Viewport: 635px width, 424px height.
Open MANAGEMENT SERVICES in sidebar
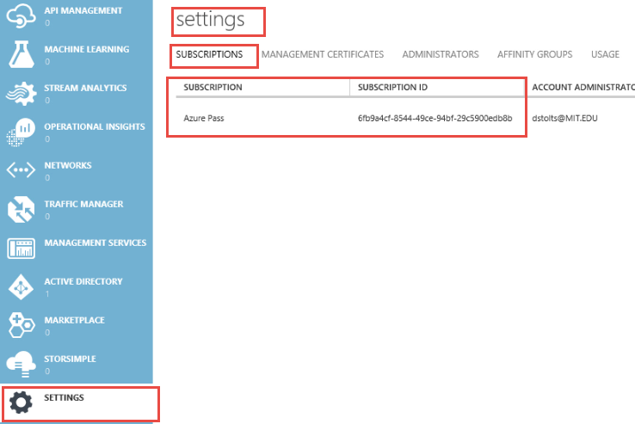[x=77, y=248]
